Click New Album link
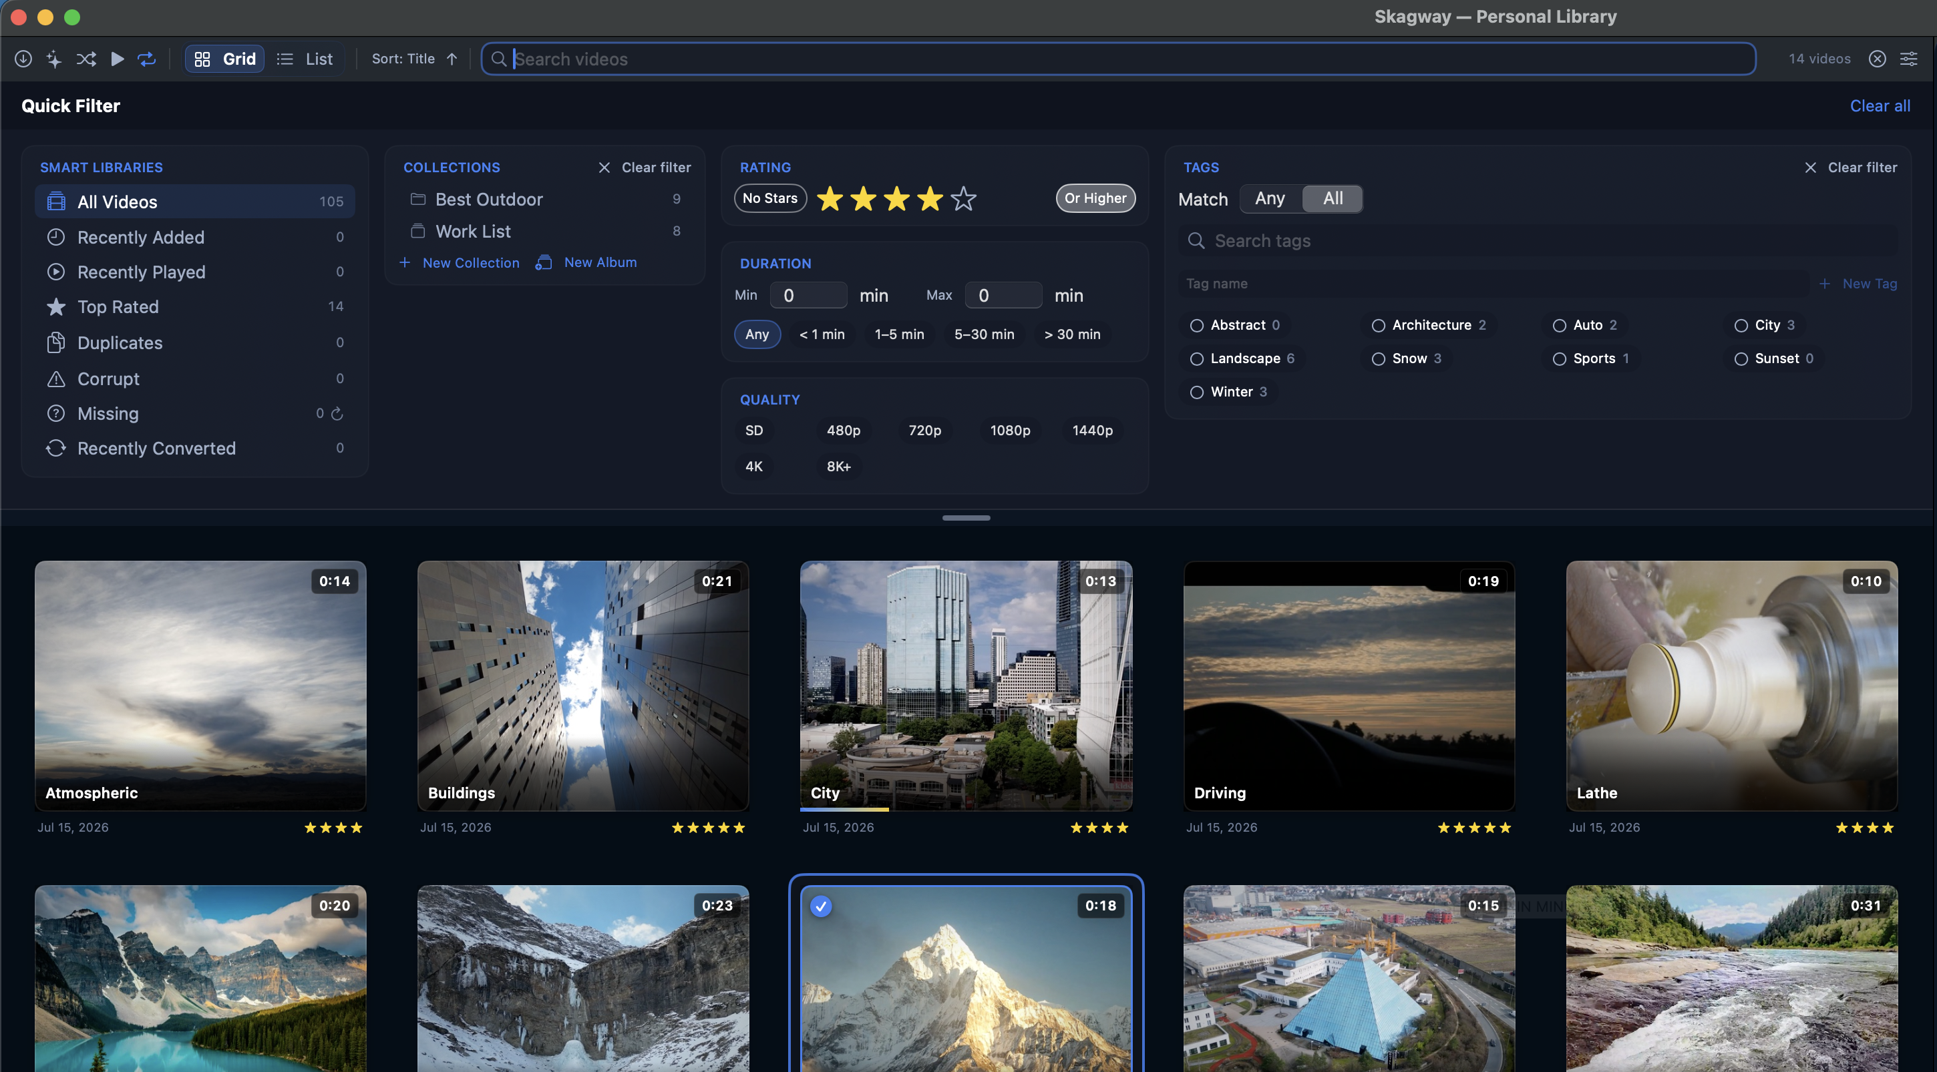The height and width of the screenshot is (1072, 1937). pos(586,262)
